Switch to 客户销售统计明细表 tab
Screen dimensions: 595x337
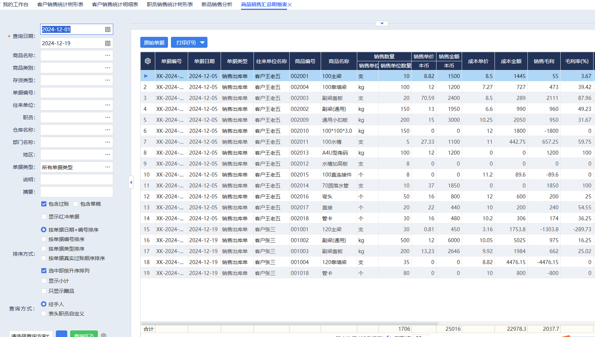(115, 4)
